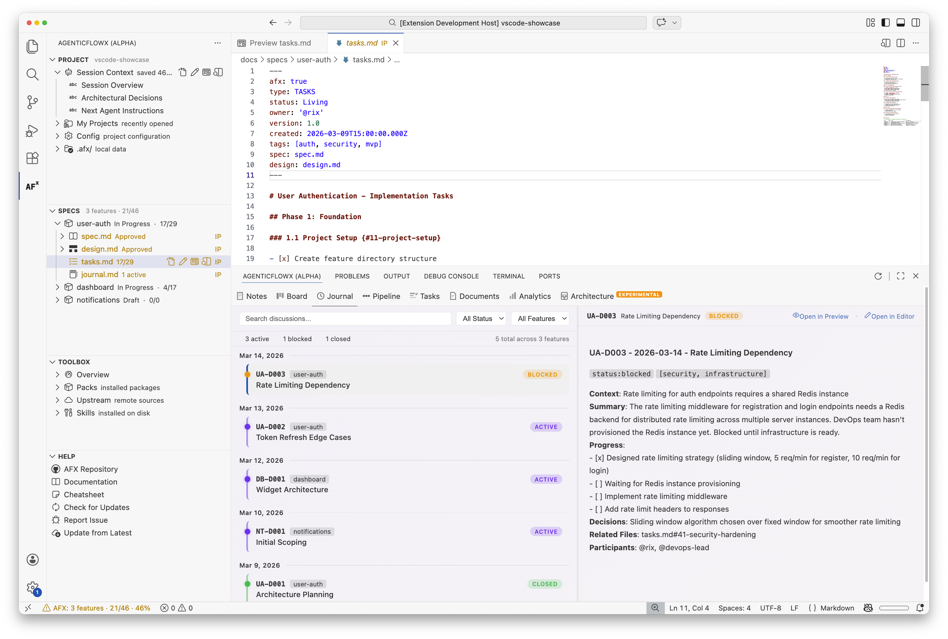
Task: Click the Open in Preview link
Action: [x=820, y=316]
